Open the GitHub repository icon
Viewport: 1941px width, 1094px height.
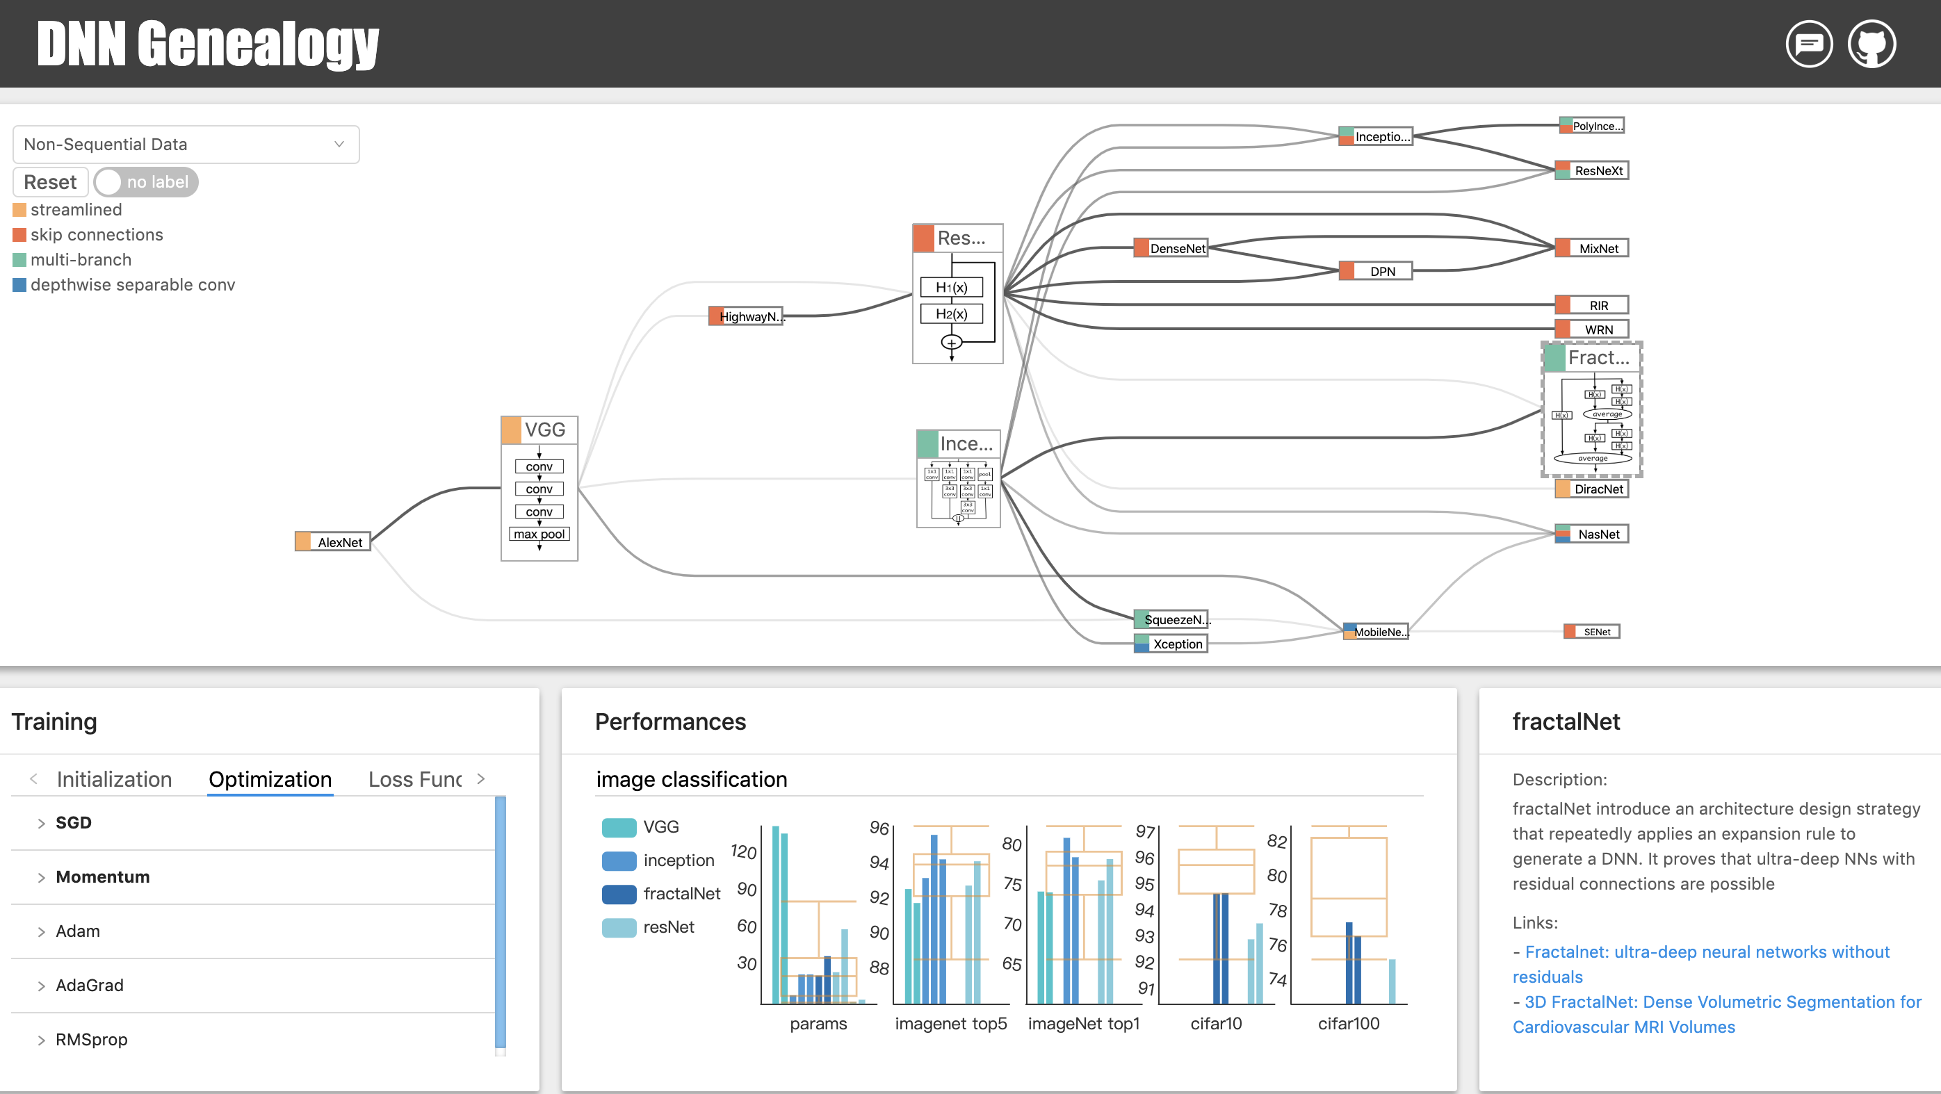point(1871,44)
